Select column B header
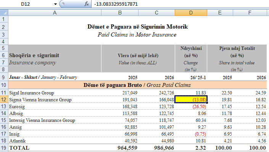 coord(120,13)
